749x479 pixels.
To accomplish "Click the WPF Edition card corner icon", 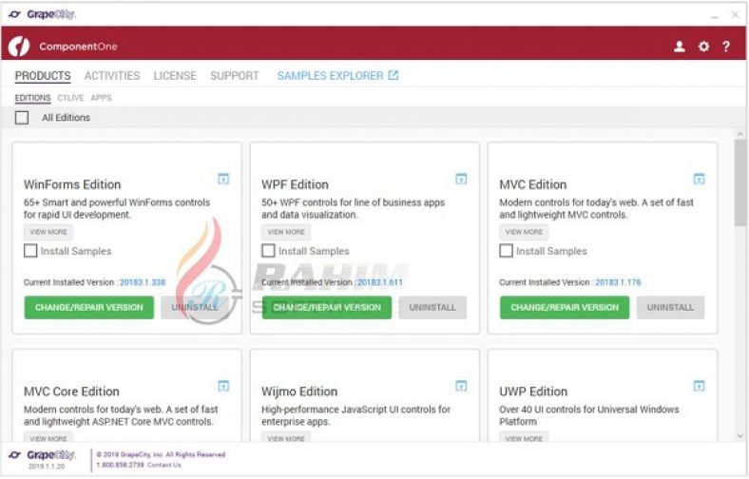I will tap(461, 179).
